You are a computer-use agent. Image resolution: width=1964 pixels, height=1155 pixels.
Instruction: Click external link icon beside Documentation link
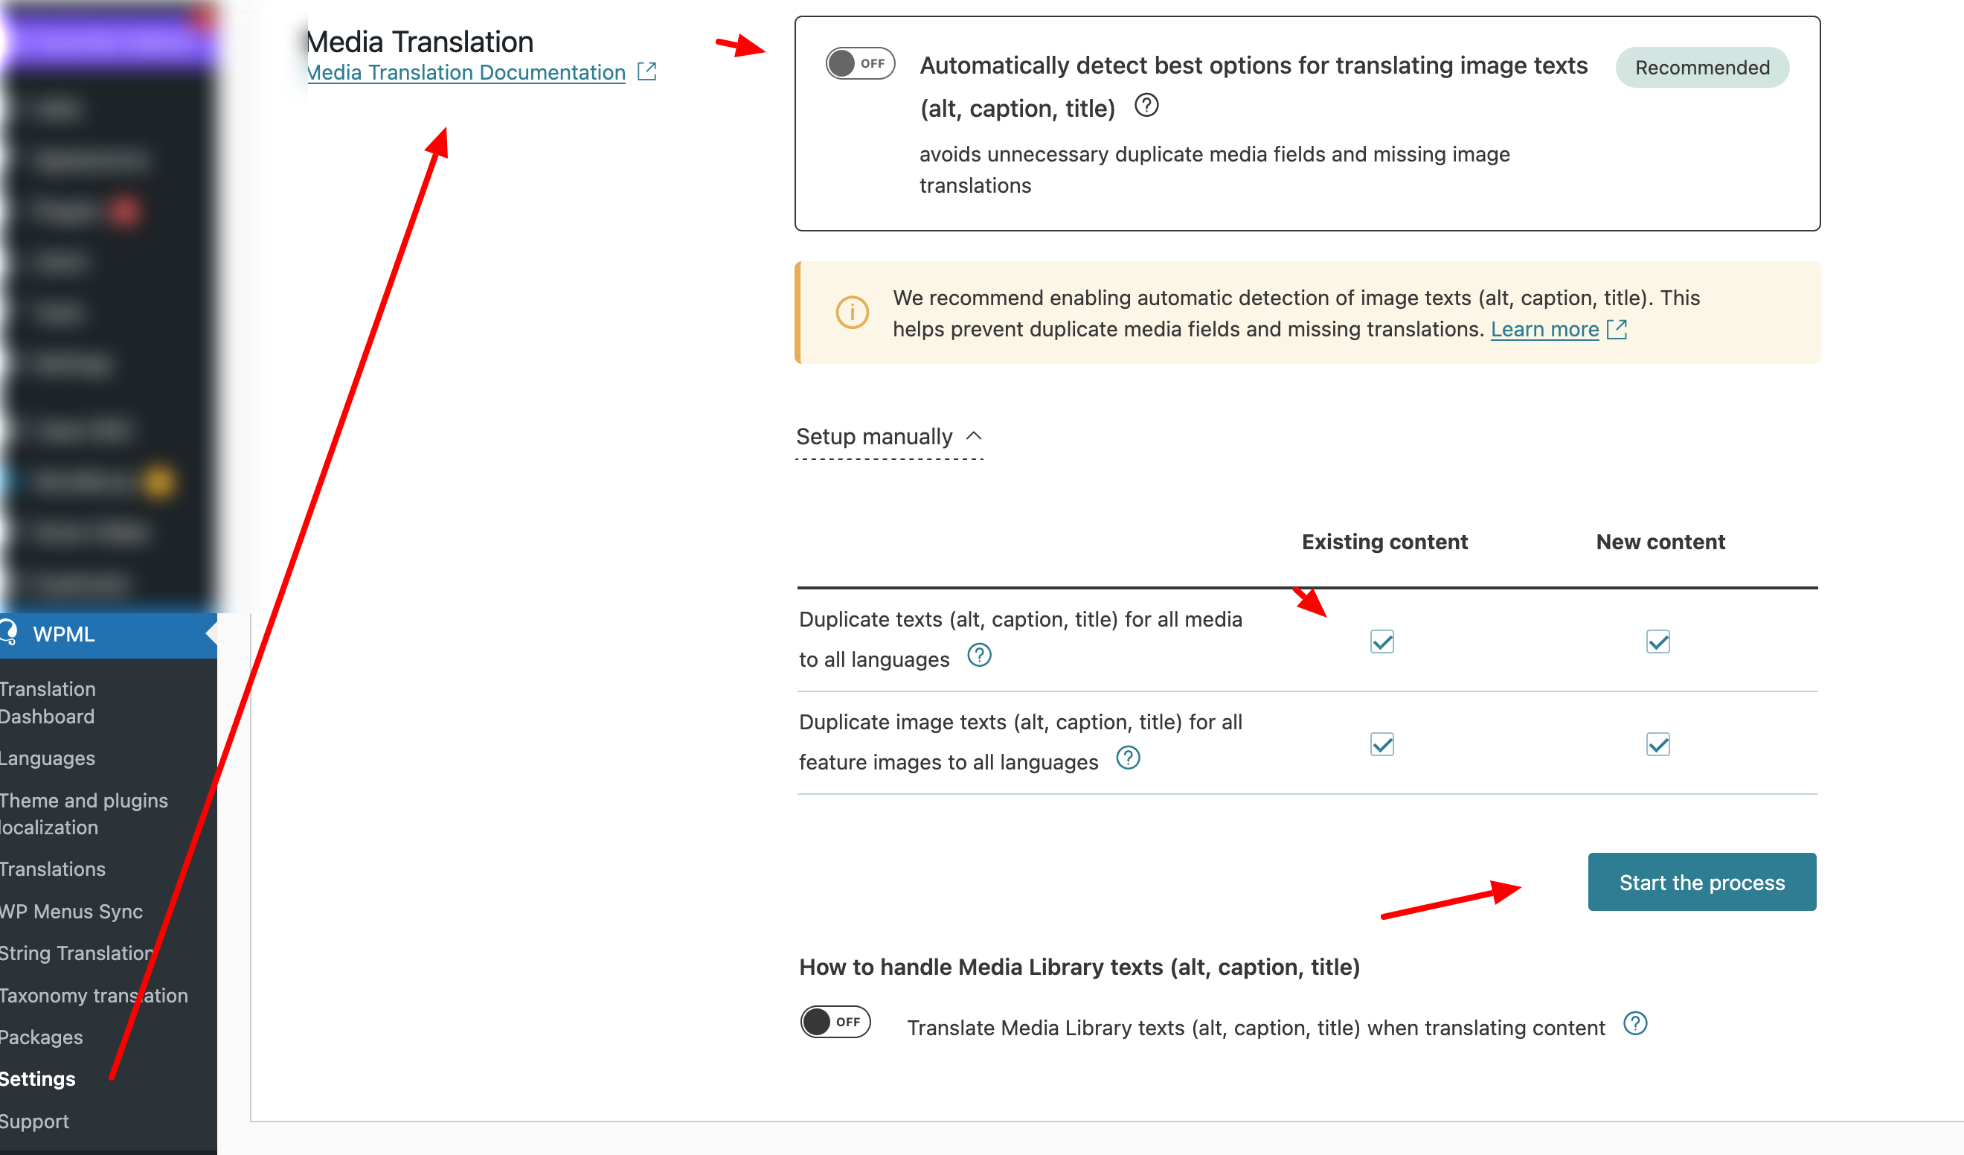tap(647, 71)
